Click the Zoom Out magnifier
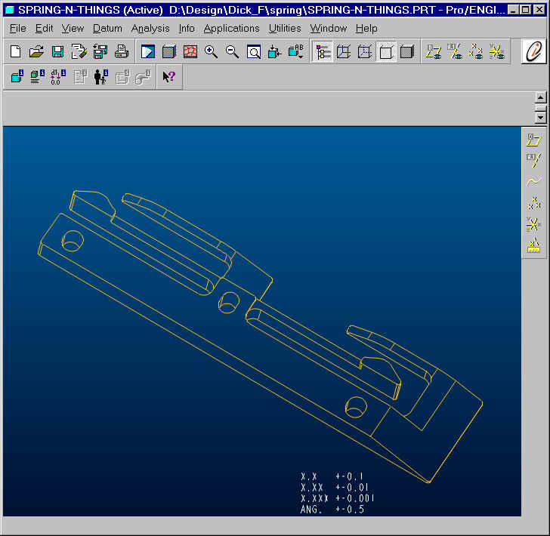 coord(232,51)
